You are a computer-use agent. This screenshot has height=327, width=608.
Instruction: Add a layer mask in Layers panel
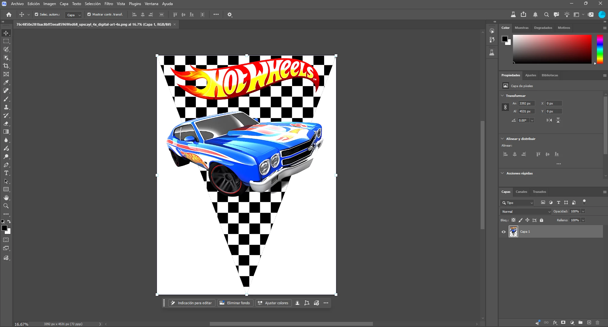[x=563, y=323]
